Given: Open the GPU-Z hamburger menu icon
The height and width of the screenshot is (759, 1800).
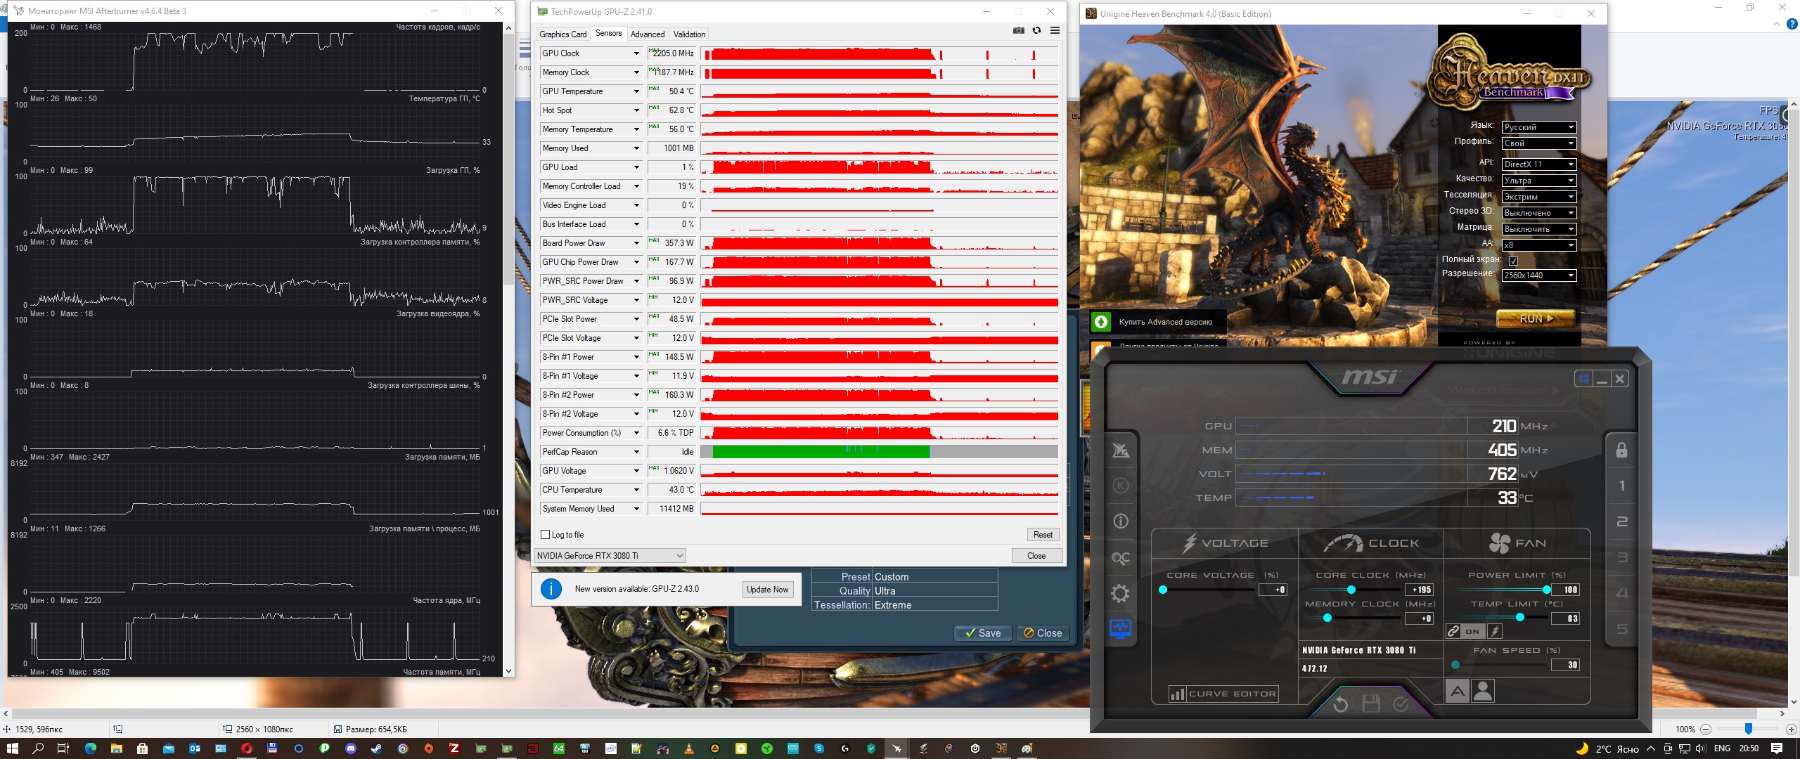Looking at the screenshot, I should coord(1055,31).
